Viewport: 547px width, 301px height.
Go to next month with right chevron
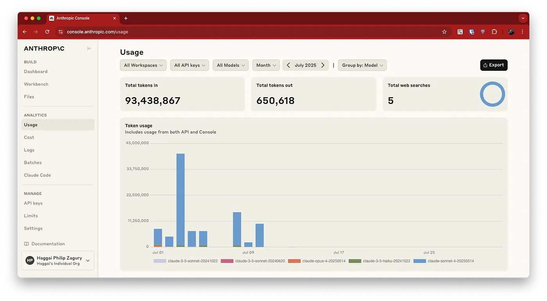323,65
